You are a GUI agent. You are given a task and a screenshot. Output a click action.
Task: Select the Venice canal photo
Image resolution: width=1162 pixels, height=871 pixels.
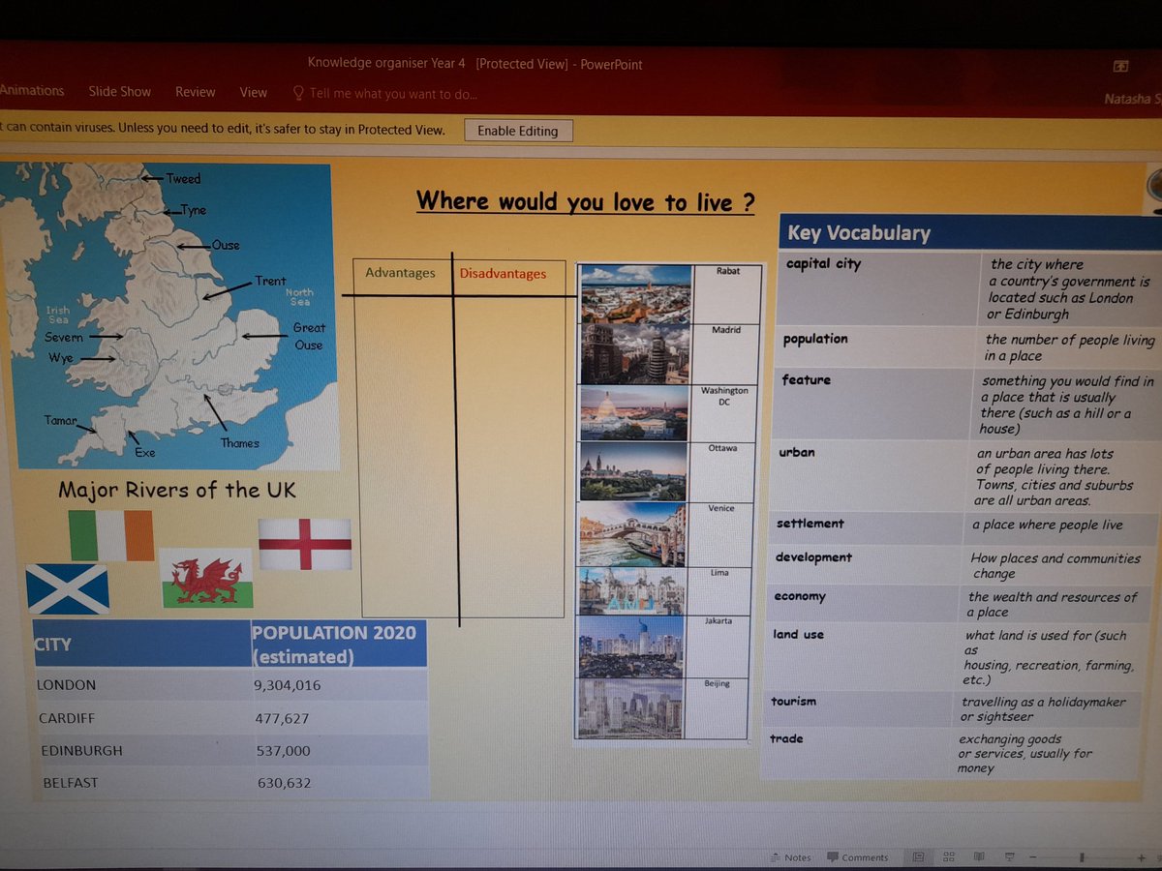click(632, 535)
